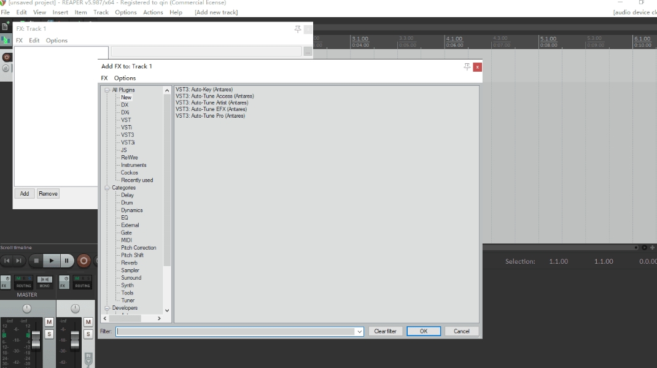
Task: Open Edit menu in FX: Track 1 window
Action: point(34,40)
